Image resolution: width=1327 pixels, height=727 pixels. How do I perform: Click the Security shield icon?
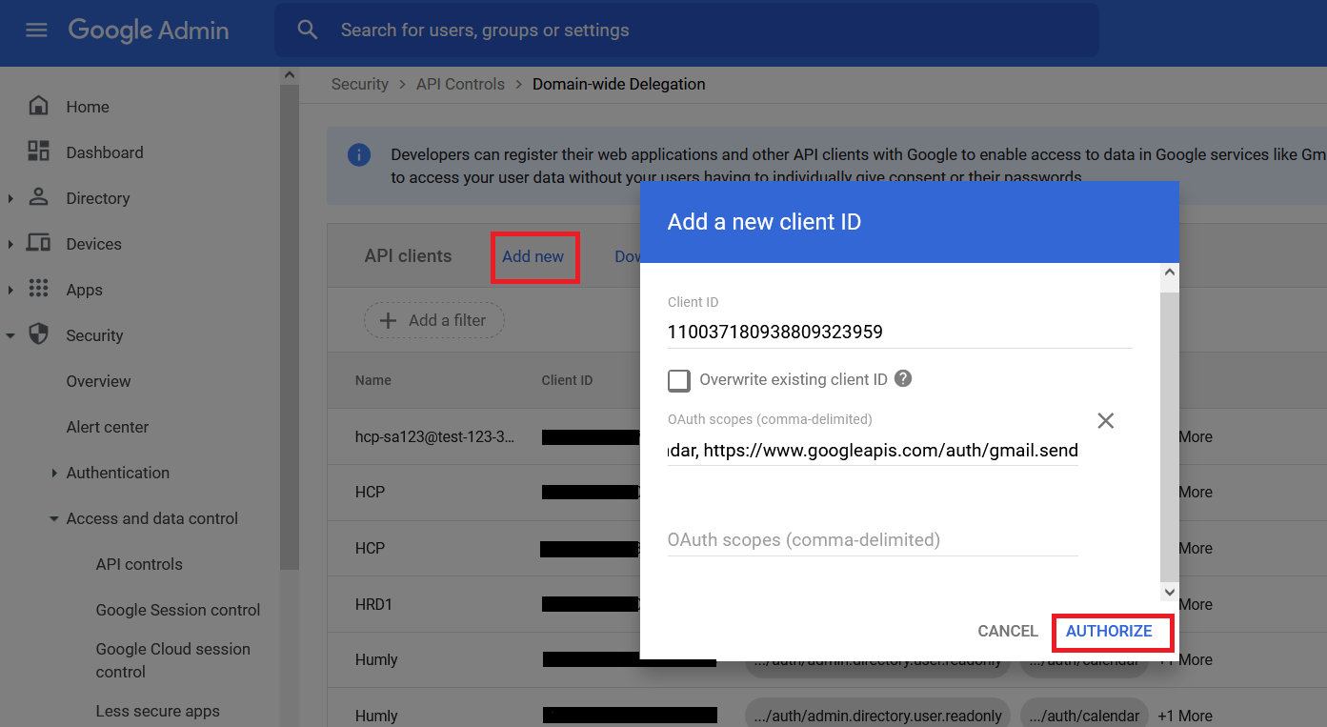(38, 334)
